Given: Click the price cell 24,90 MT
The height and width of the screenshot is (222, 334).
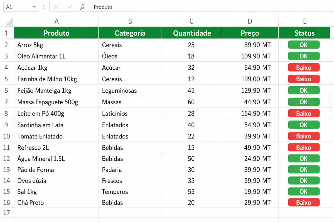Looking at the screenshot, I should (x=250, y=159).
